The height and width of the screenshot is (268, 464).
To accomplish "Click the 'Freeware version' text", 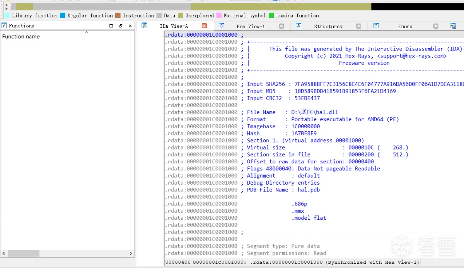I will pos(364,63).
